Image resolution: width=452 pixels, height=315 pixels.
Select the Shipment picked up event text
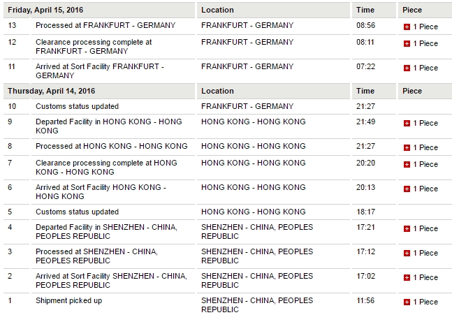pos(68,300)
